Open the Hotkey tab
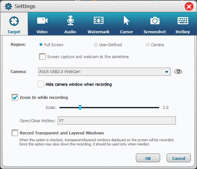The image size is (197, 169). coord(183,24)
